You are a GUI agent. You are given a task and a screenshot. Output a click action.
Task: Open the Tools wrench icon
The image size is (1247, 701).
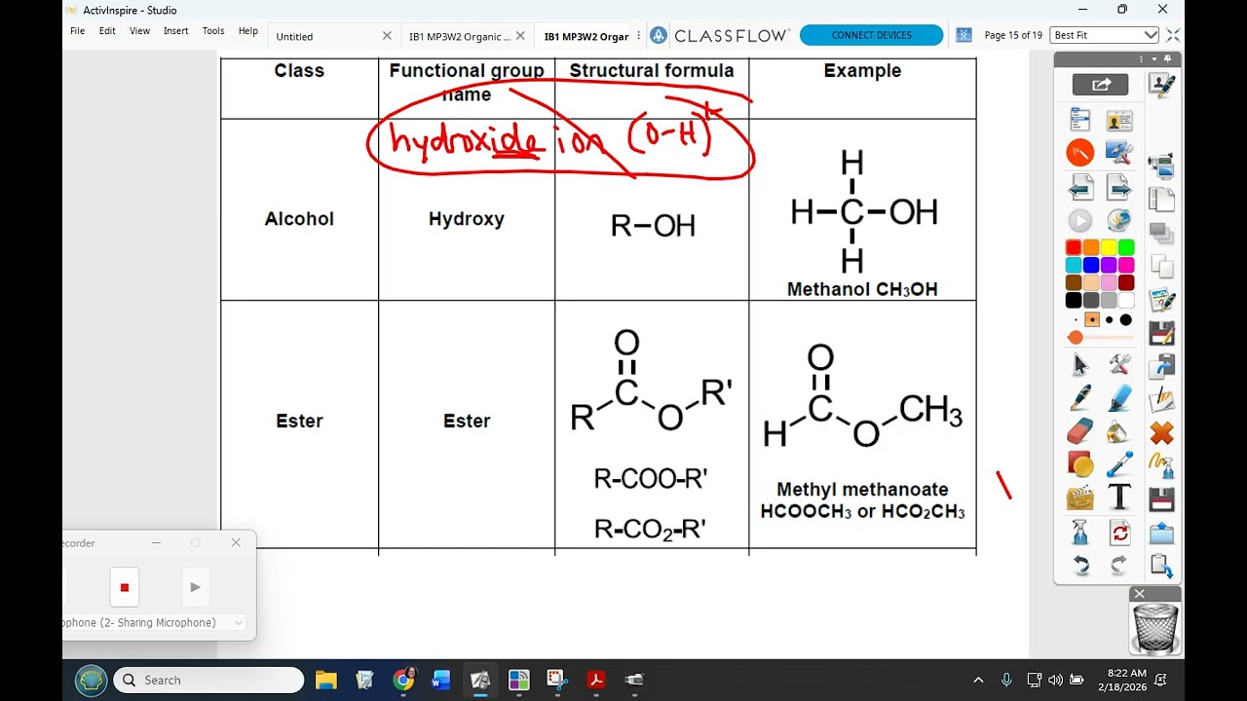coord(1119,365)
